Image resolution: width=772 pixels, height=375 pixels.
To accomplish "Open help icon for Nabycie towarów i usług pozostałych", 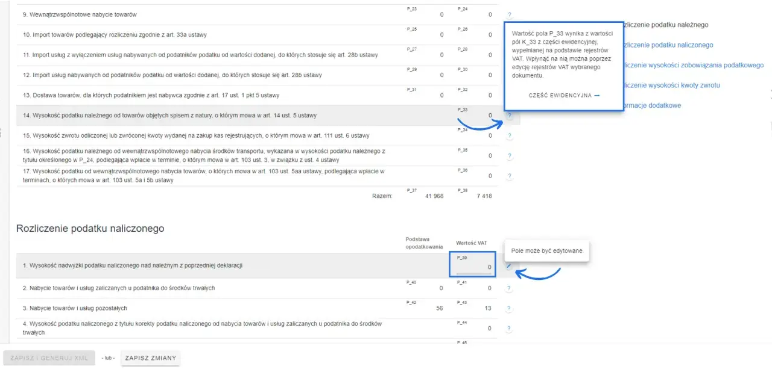I will point(510,309).
